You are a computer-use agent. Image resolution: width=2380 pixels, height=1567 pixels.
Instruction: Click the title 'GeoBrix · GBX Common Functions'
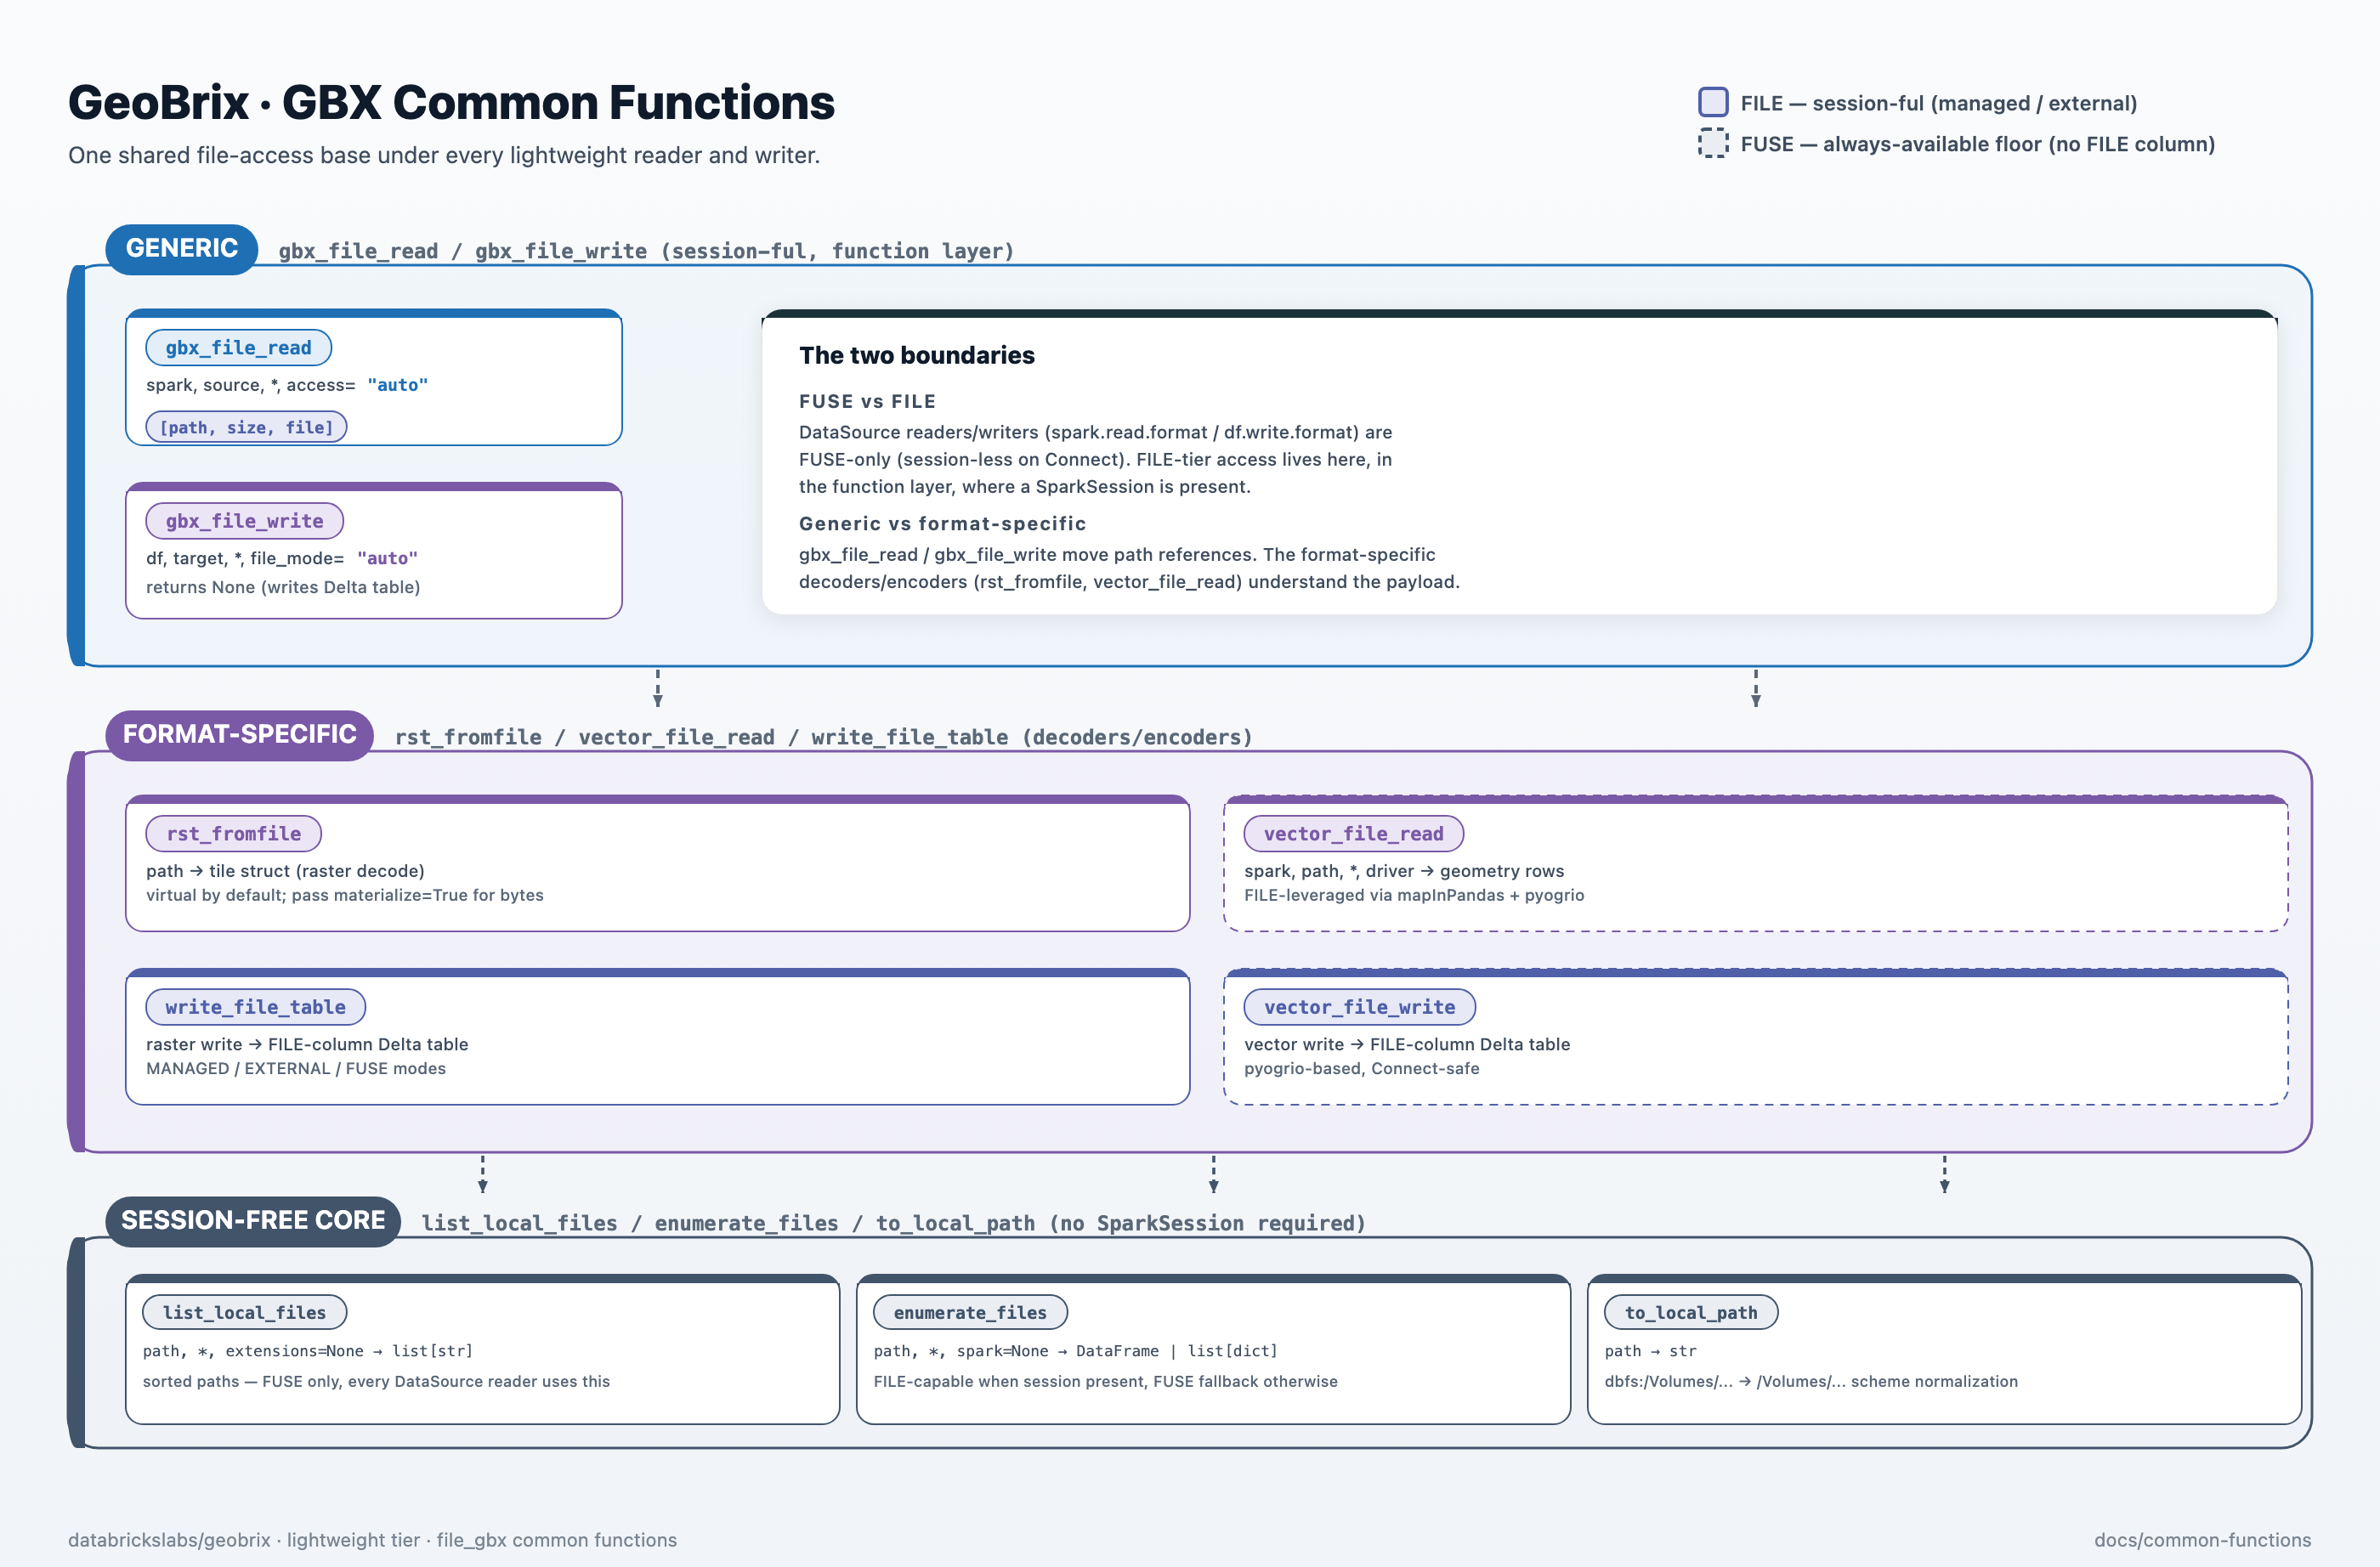point(451,102)
